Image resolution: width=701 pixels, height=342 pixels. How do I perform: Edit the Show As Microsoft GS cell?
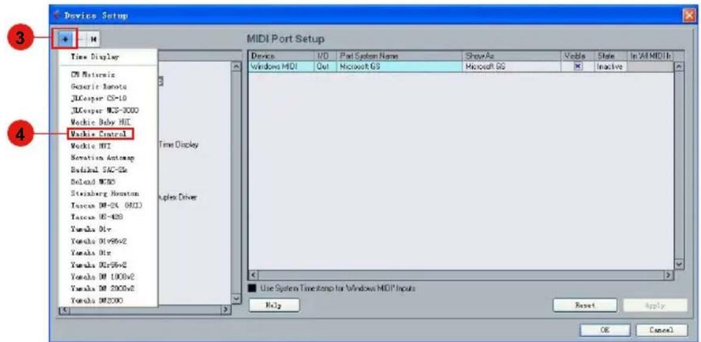click(512, 67)
